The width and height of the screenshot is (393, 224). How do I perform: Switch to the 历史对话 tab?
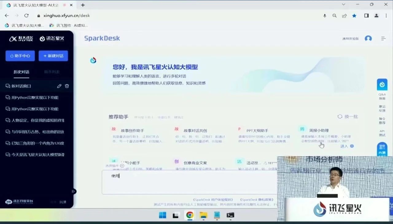tap(21, 72)
